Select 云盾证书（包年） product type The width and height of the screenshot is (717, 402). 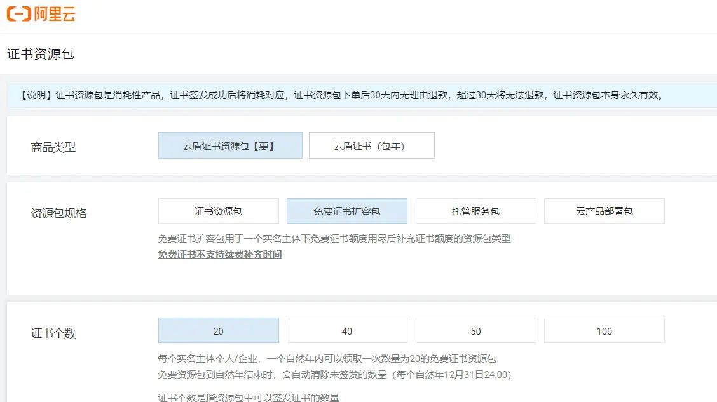tap(372, 145)
